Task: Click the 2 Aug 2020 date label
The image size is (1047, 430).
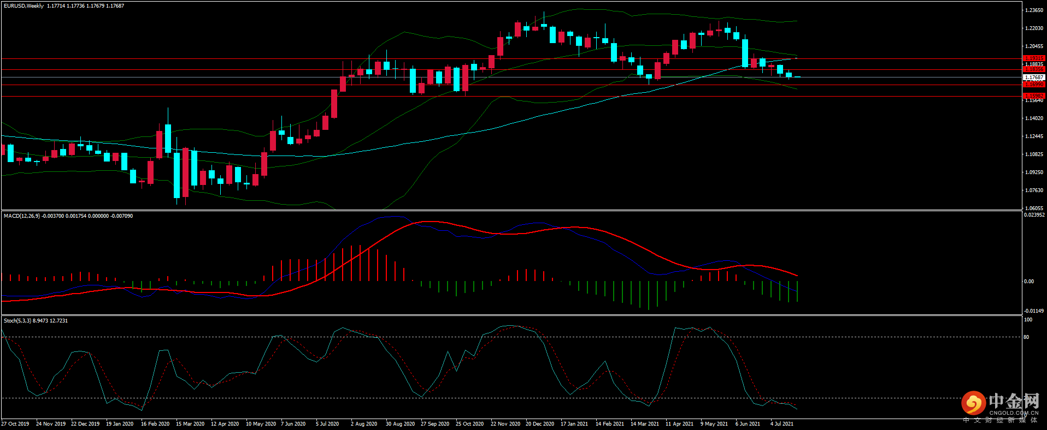Action: pos(364,424)
